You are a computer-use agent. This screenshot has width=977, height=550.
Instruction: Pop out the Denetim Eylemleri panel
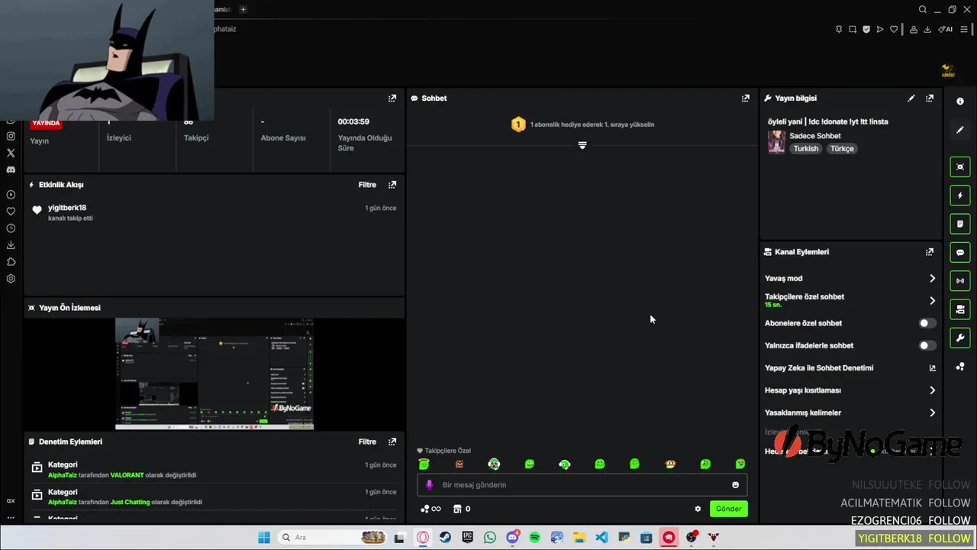click(x=392, y=442)
